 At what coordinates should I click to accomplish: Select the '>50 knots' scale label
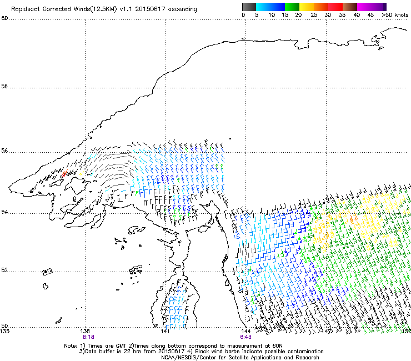pos(395,14)
